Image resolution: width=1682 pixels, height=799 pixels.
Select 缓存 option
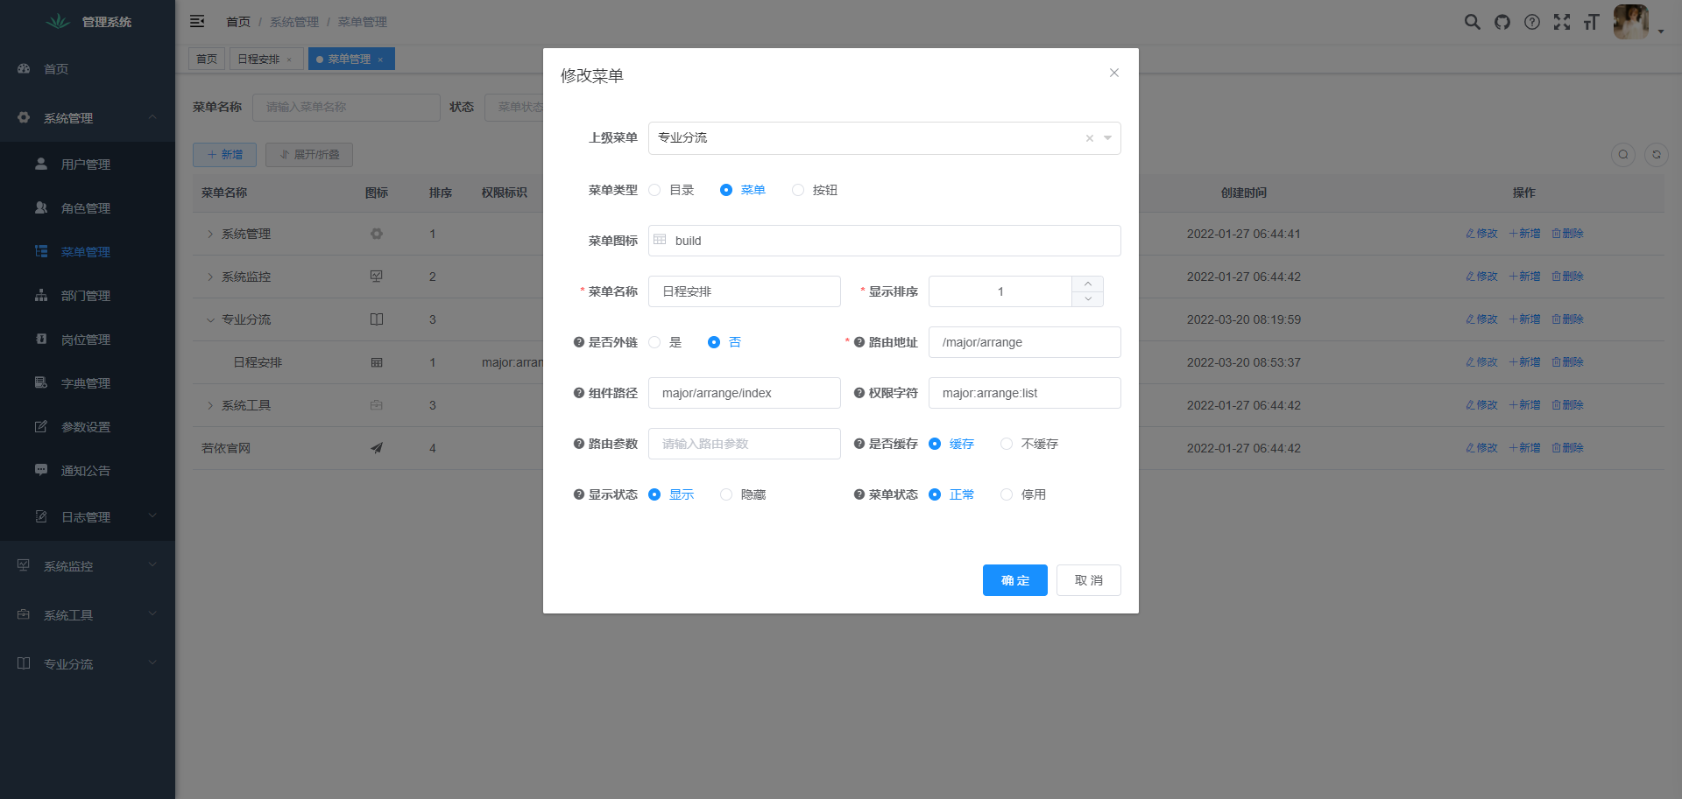pos(951,444)
